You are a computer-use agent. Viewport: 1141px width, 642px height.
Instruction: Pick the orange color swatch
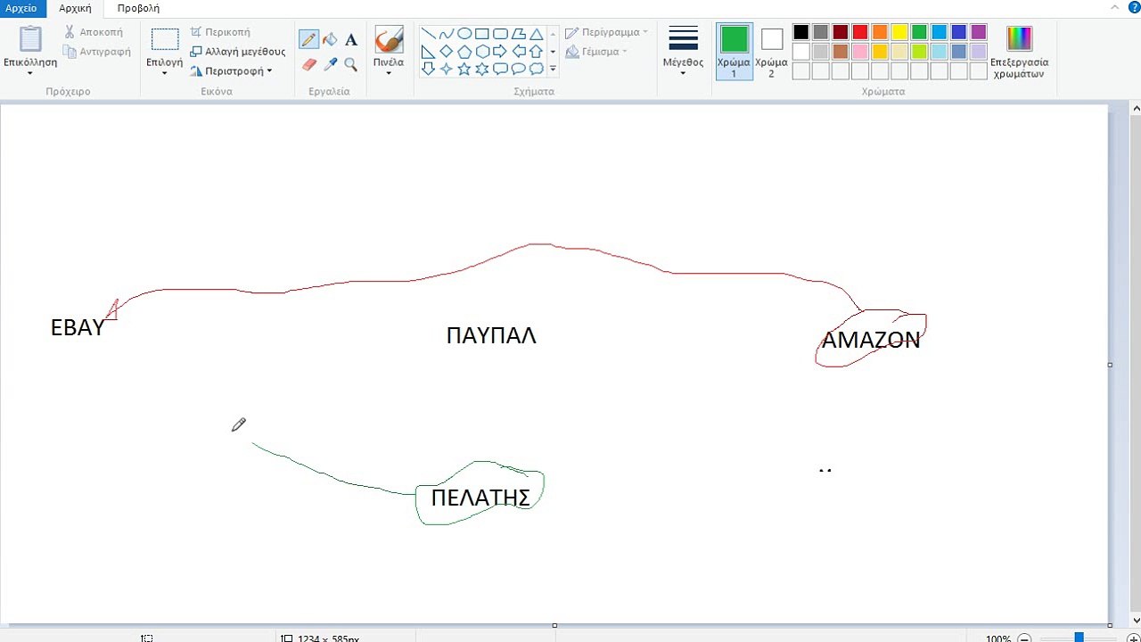[x=880, y=32]
